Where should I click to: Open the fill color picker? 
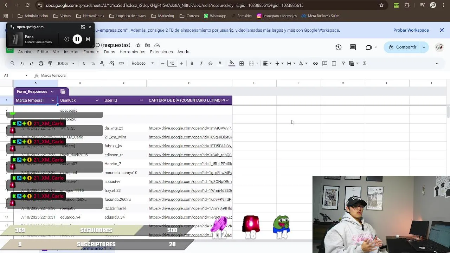click(232, 63)
